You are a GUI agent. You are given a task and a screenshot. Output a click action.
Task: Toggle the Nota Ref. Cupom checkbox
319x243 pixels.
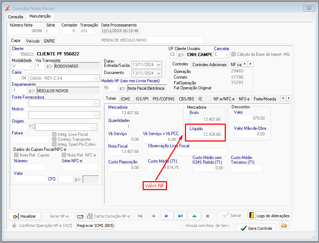[x=16, y=155]
